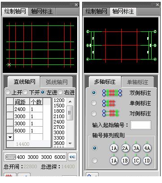162x183 pixels.
Task: Click the single-side annotation grid icon
Action: 109,103
